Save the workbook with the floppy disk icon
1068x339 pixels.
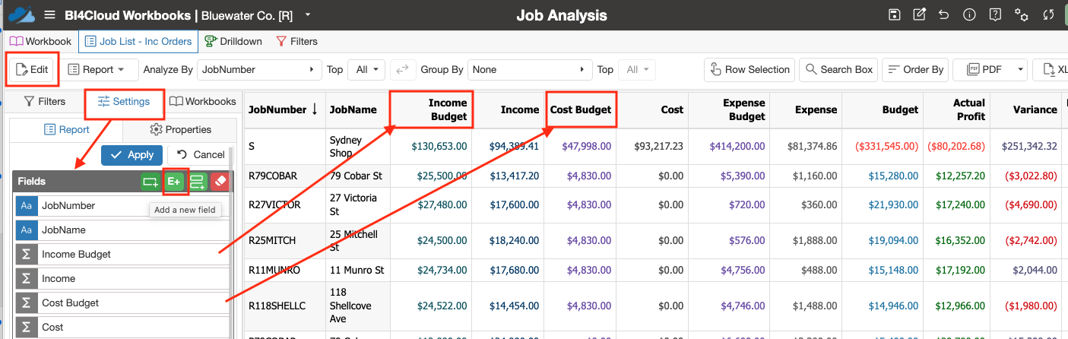pyautogui.click(x=895, y=14)
